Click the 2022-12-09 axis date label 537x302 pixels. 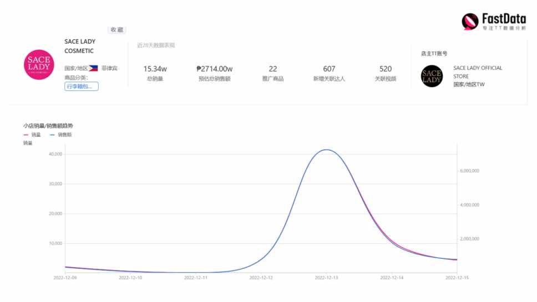[65, 278]
